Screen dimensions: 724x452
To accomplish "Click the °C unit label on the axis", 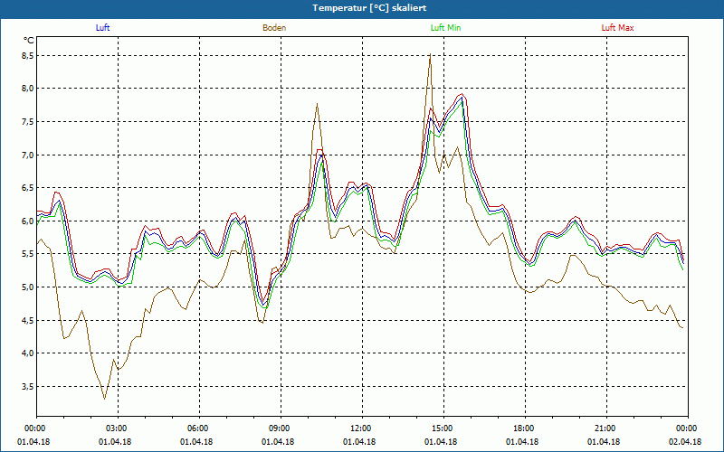I will [29, 41].
